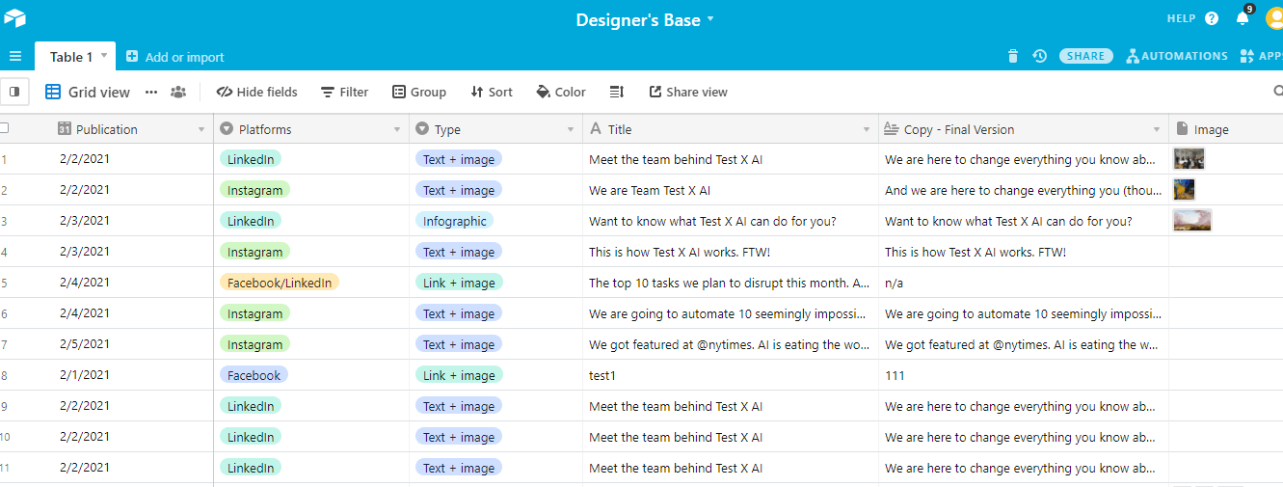Image resolution: width=1283 pixels, height=487 pixels.
Task: Open the view options three-dot menu
Action: pyautogui.click(x=151, y=92)
